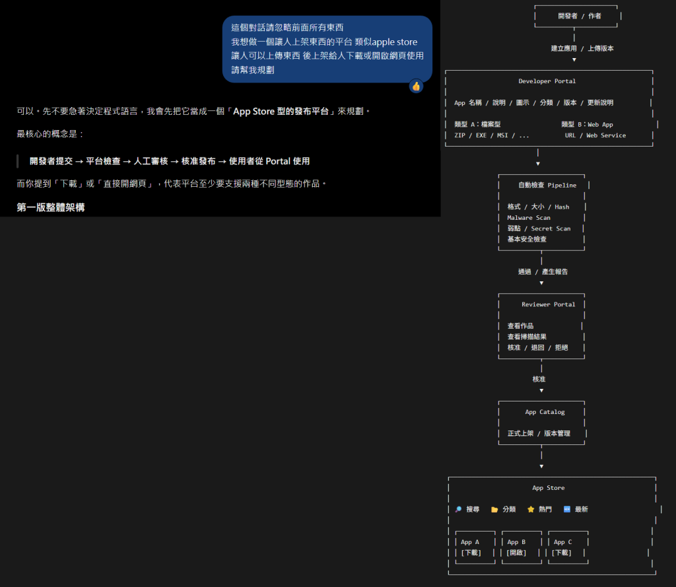Click the 自動檢查 Pipeline title

[x=547, y=185]
